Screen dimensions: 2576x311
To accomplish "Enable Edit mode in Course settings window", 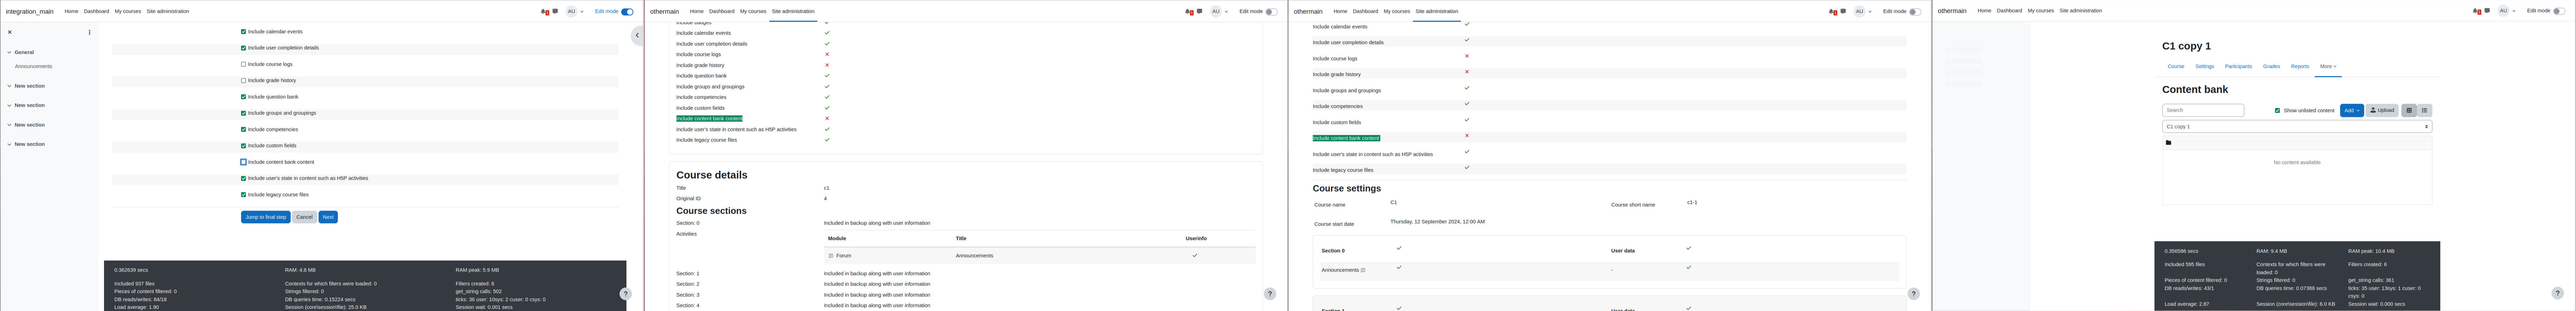I will [x=1915, y=12].
